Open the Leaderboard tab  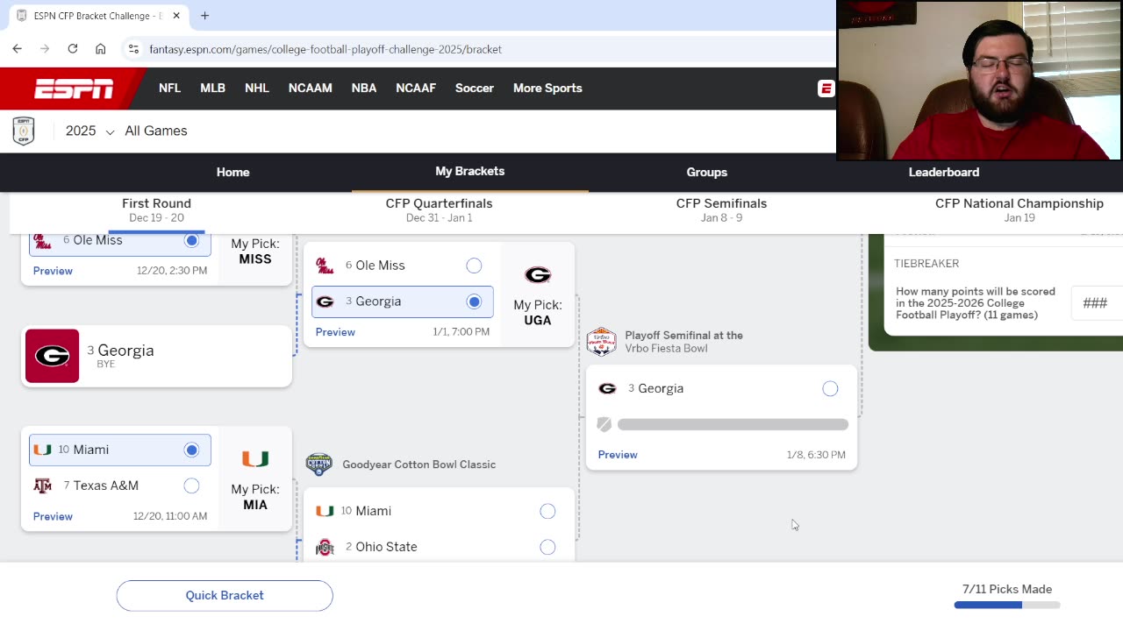[944, 173]
